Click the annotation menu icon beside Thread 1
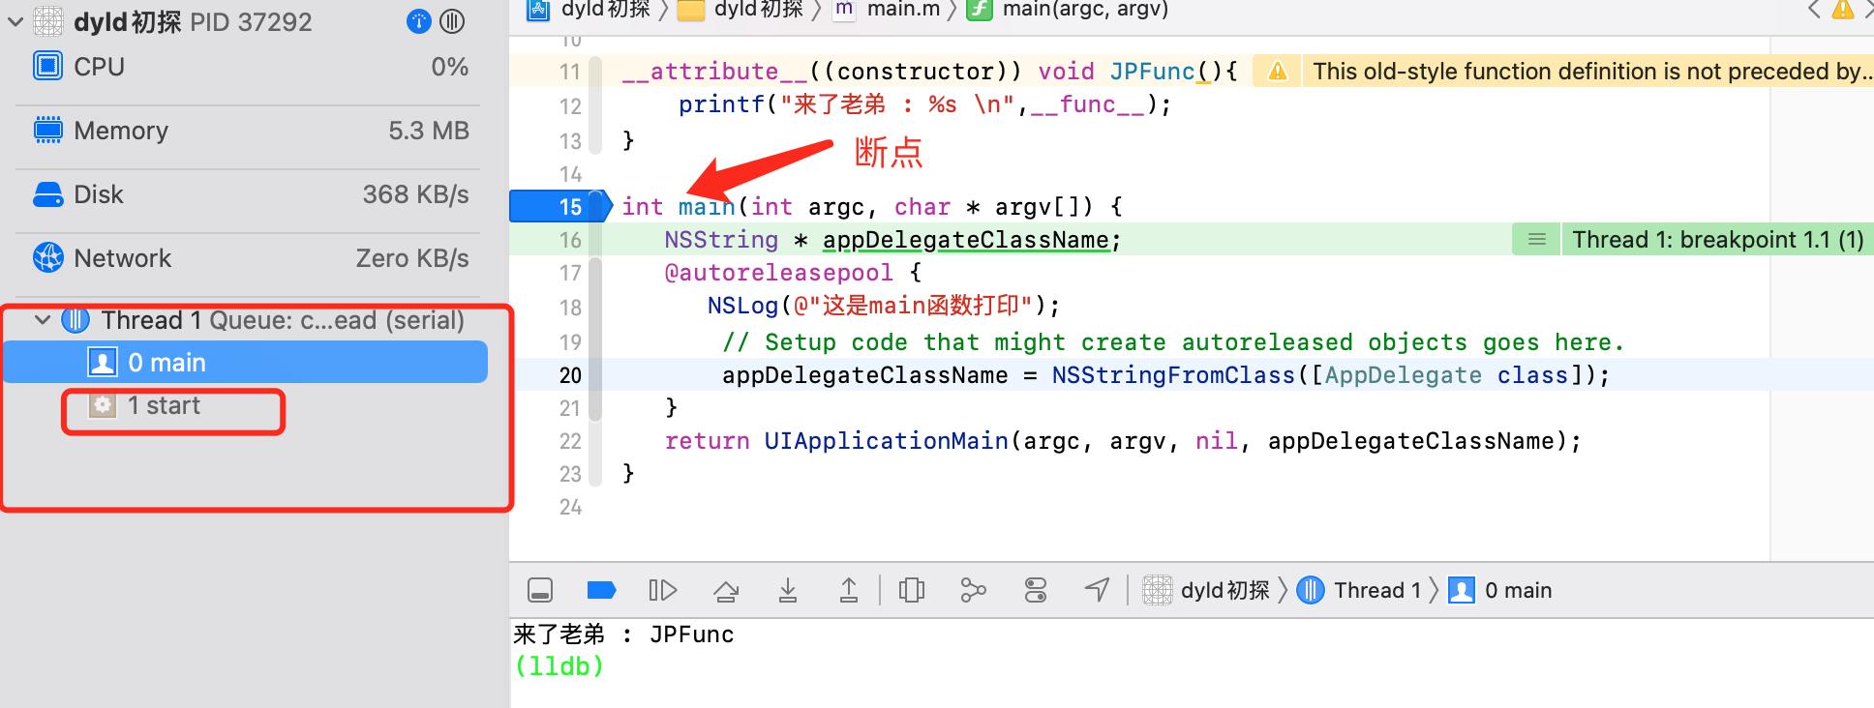Image resolution: width=1874 pixels, height=708 pixels. [1536, 239]
